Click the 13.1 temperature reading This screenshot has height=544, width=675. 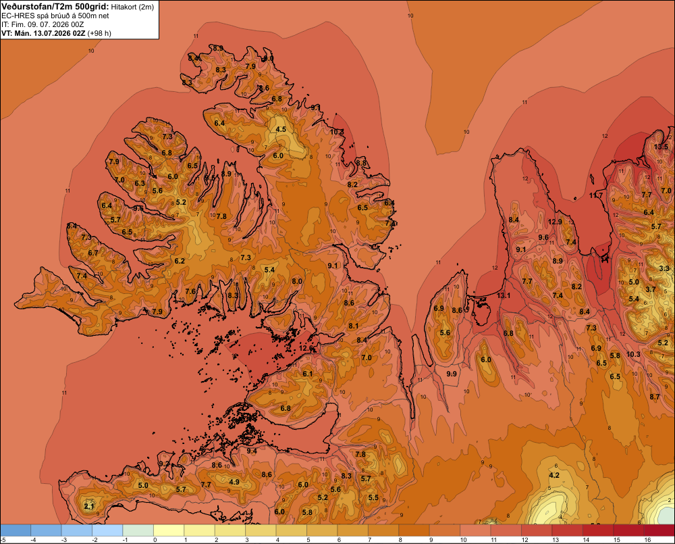click(x=504, y=295)
